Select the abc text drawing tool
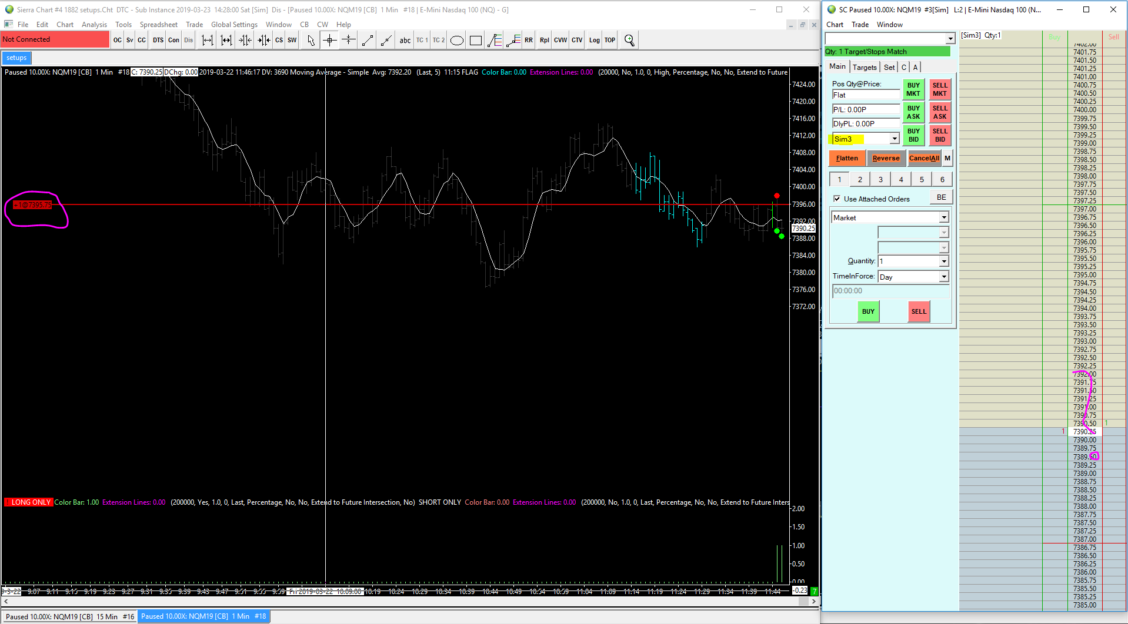Screen dimensions: 1128x624 click(x=405, y=40)
